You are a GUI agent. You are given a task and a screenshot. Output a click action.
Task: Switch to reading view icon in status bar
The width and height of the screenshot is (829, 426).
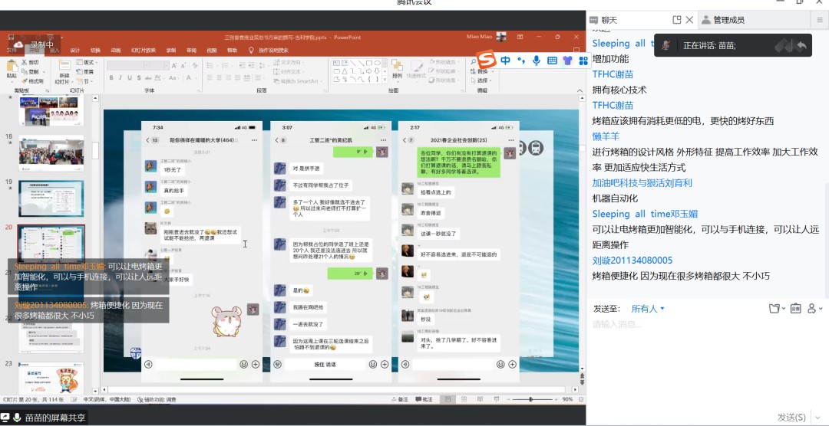click(x=479, y=400)
